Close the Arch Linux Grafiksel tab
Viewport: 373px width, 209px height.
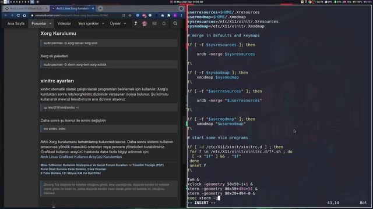click(x=47, y=9)
